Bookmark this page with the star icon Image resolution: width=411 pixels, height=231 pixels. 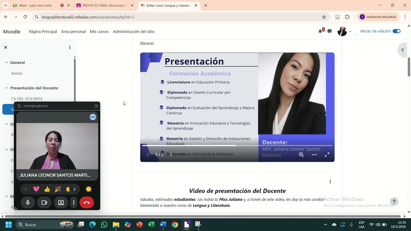pyautogui.click(x=324, y=17)
